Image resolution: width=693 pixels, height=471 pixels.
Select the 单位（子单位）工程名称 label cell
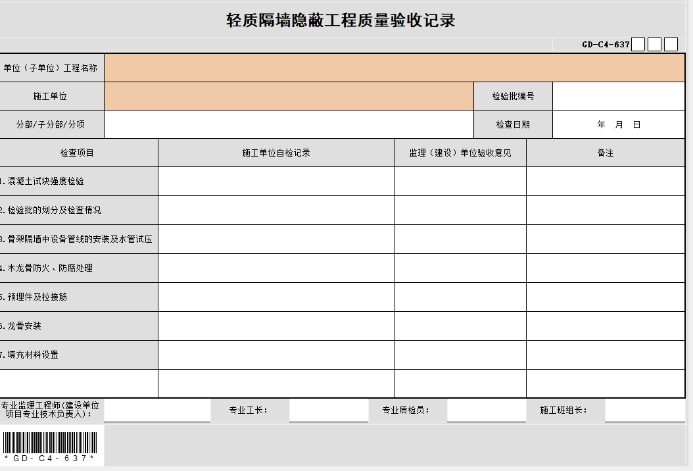51,68
